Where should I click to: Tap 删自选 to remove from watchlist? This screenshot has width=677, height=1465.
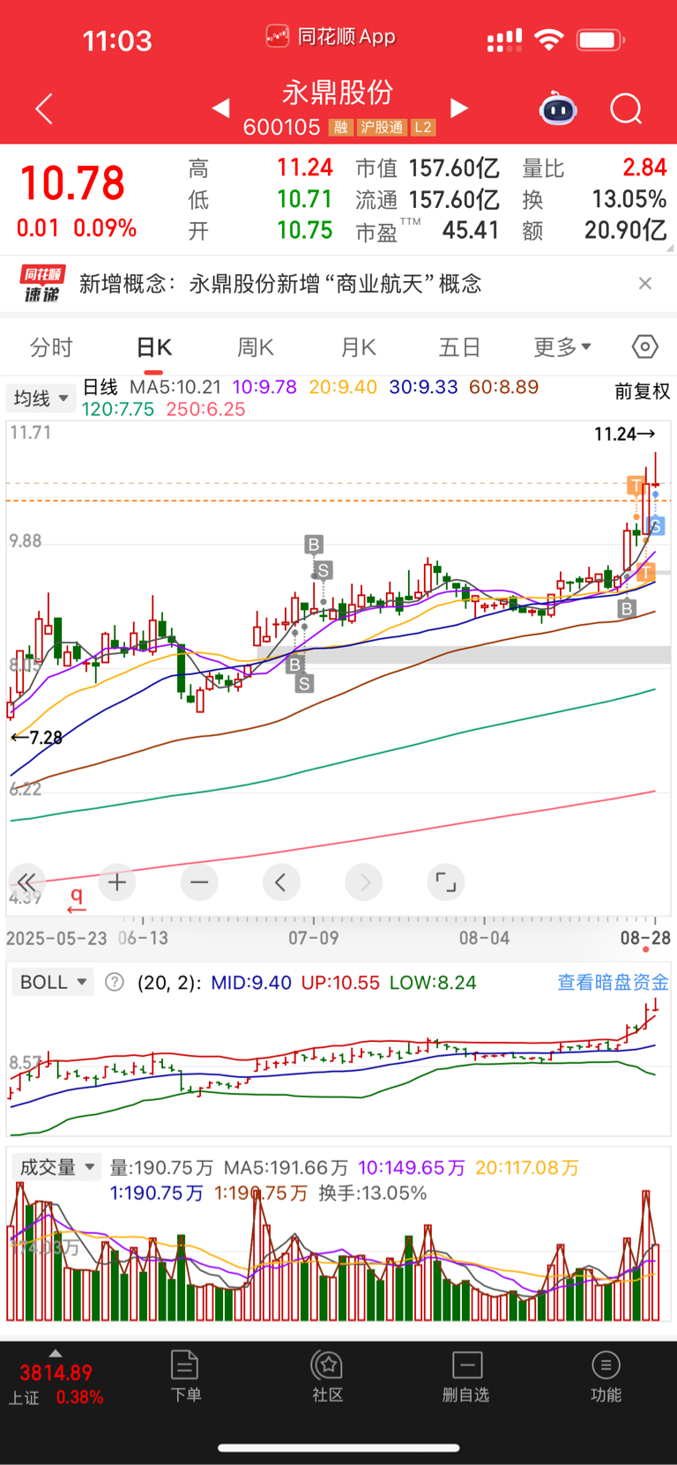[466, 1376]
